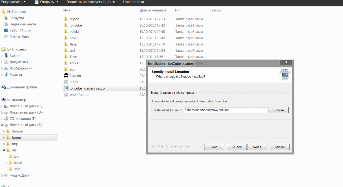343x187 pixels.
Task: Expand the Видео library node
Action: coord(2,56)
